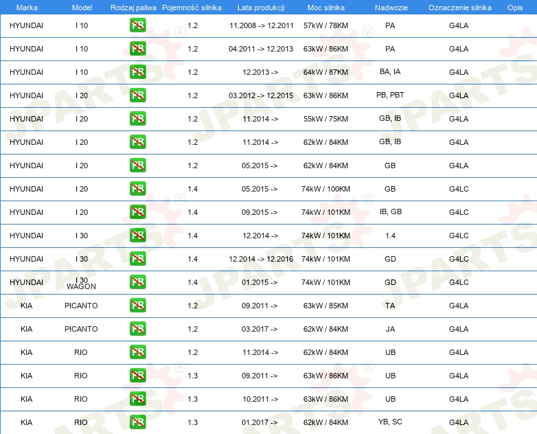537x434 pixels.
Task: Click the Nadwozie column header
Action: (391, 8)
